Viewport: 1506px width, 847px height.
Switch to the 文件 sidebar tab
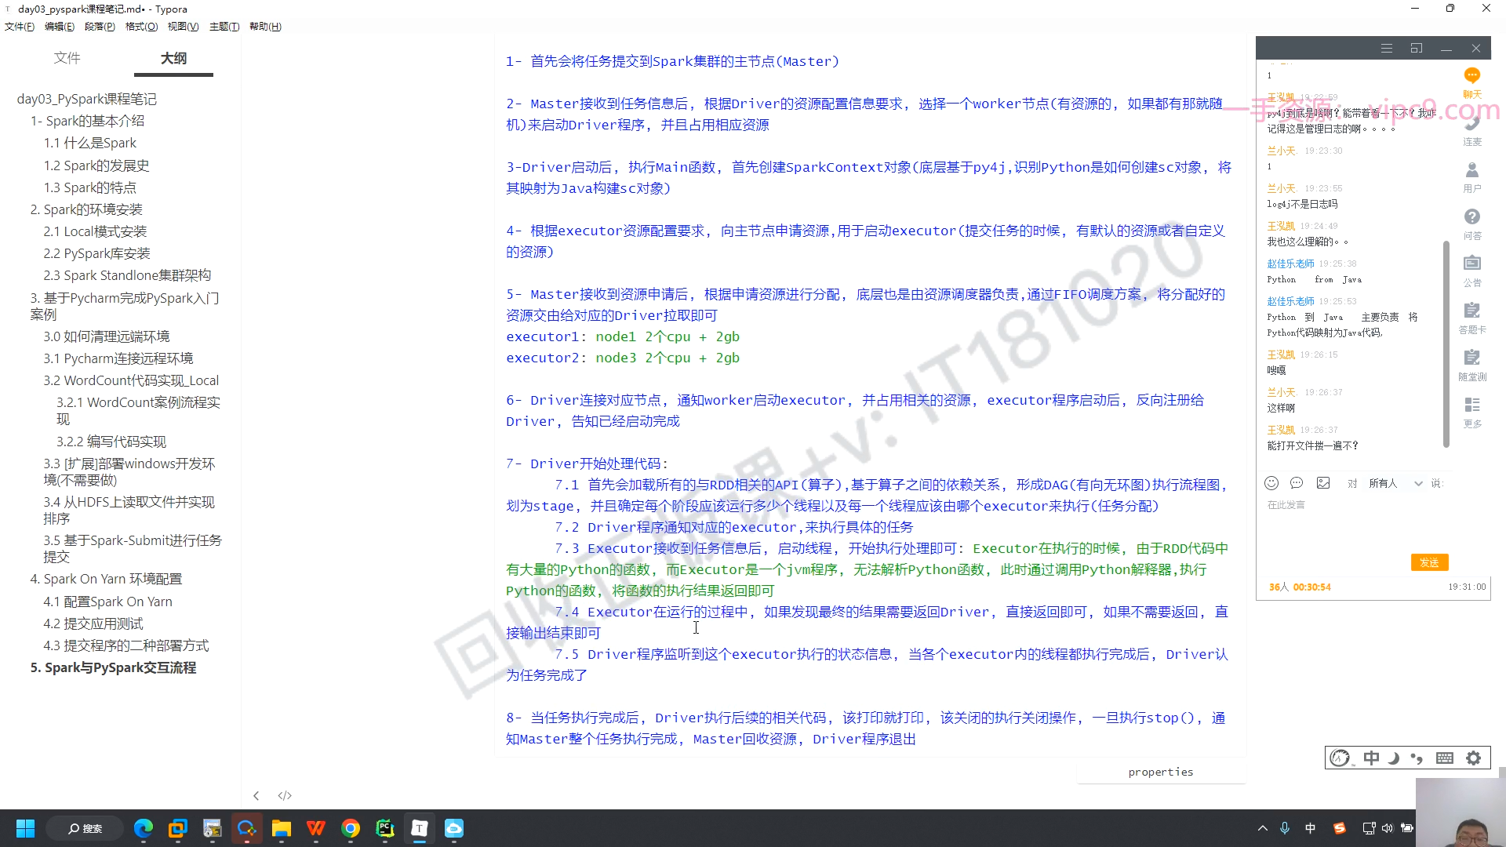click(x=67, y=58)
